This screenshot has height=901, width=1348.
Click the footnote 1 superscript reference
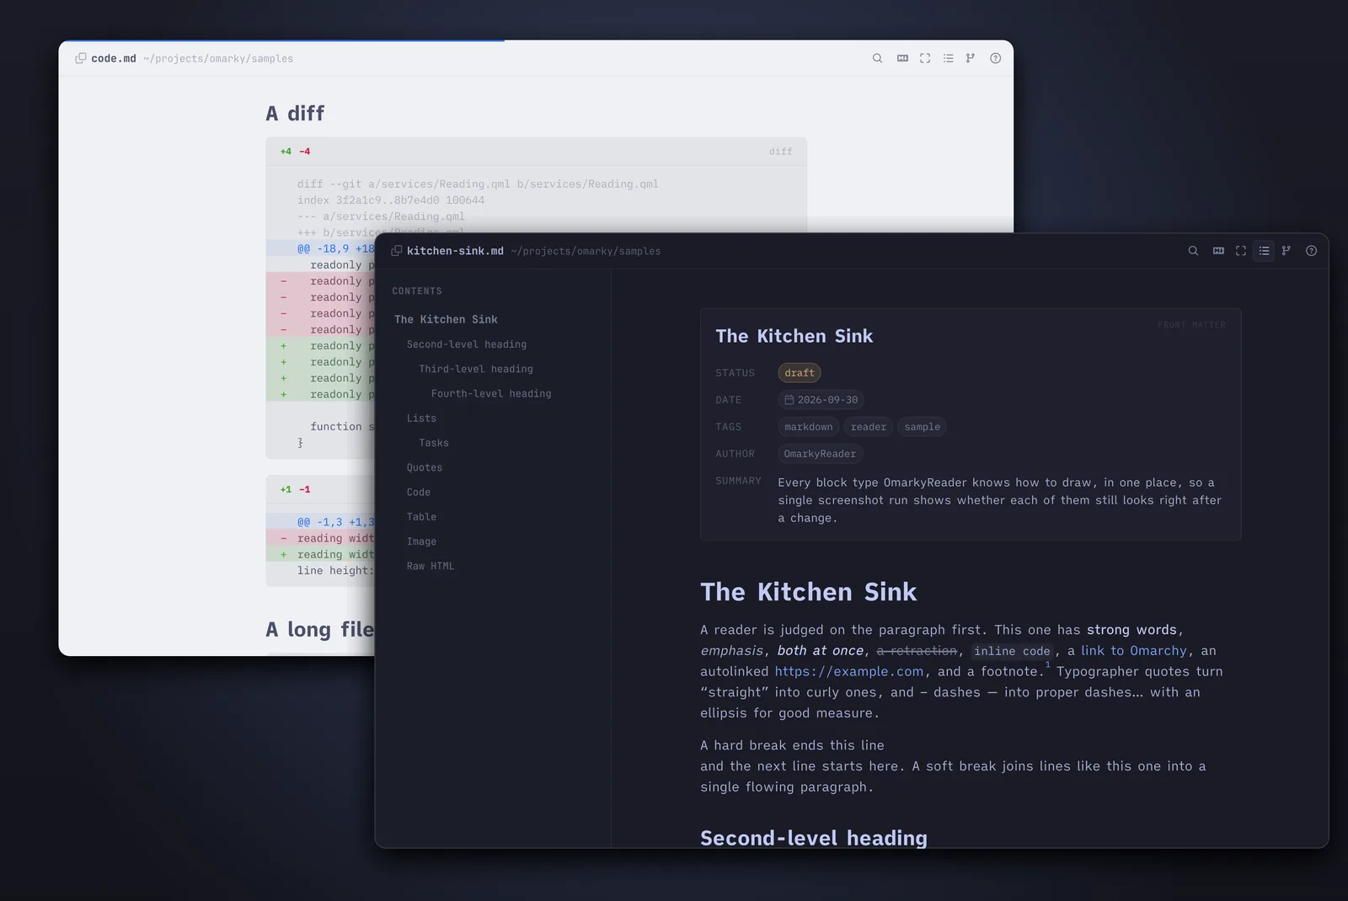point(1048,665)
